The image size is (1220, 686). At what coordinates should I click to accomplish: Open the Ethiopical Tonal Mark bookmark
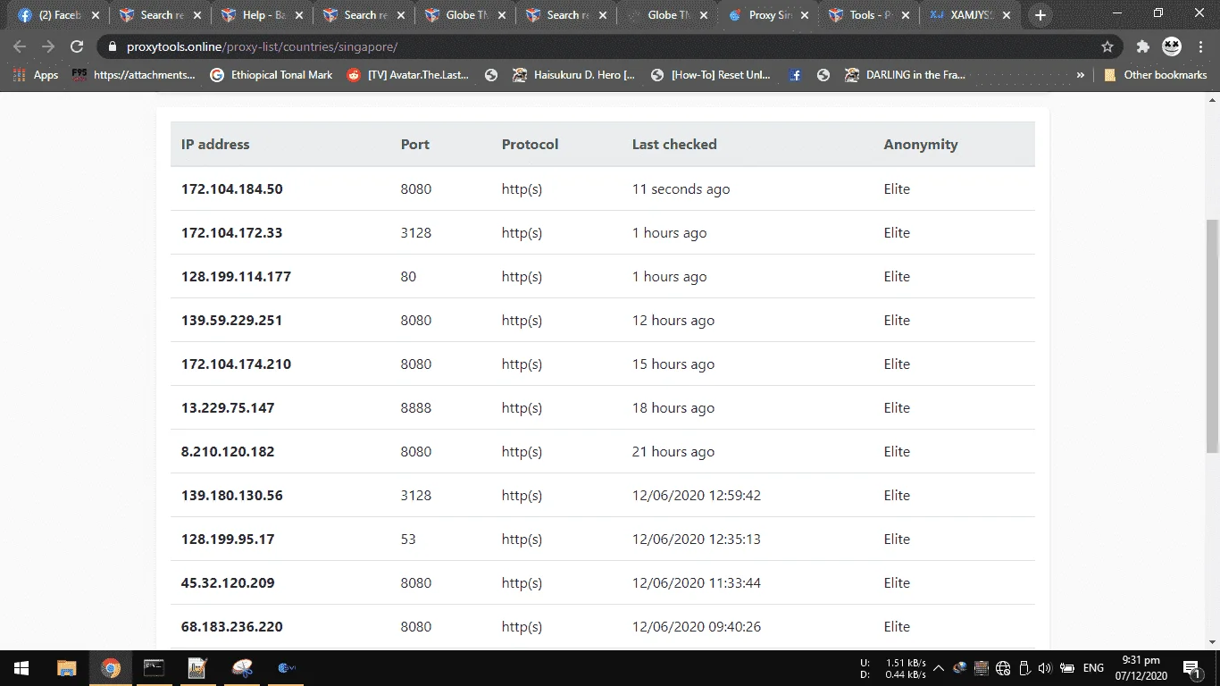(x=272, y=75)
